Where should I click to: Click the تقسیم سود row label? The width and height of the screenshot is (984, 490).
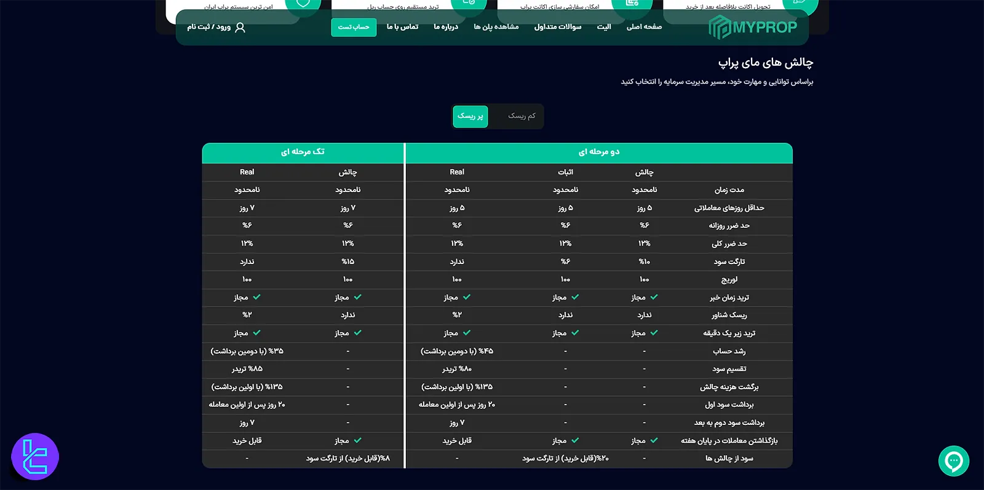[729, 369]
